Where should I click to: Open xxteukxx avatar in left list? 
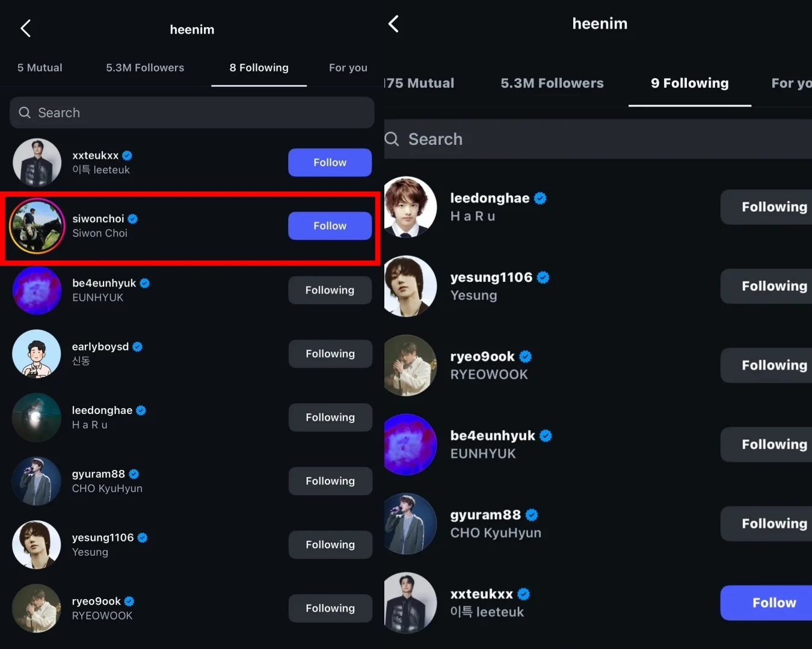click(x=37, y=163)
